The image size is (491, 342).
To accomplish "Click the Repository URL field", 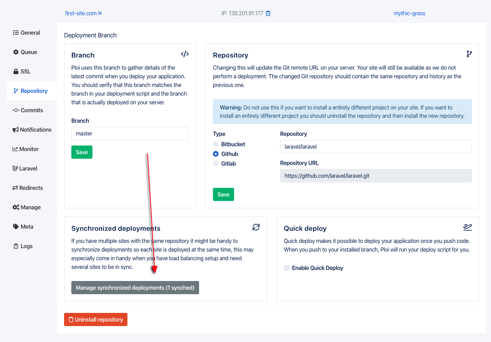I will [x=376, y=176].
